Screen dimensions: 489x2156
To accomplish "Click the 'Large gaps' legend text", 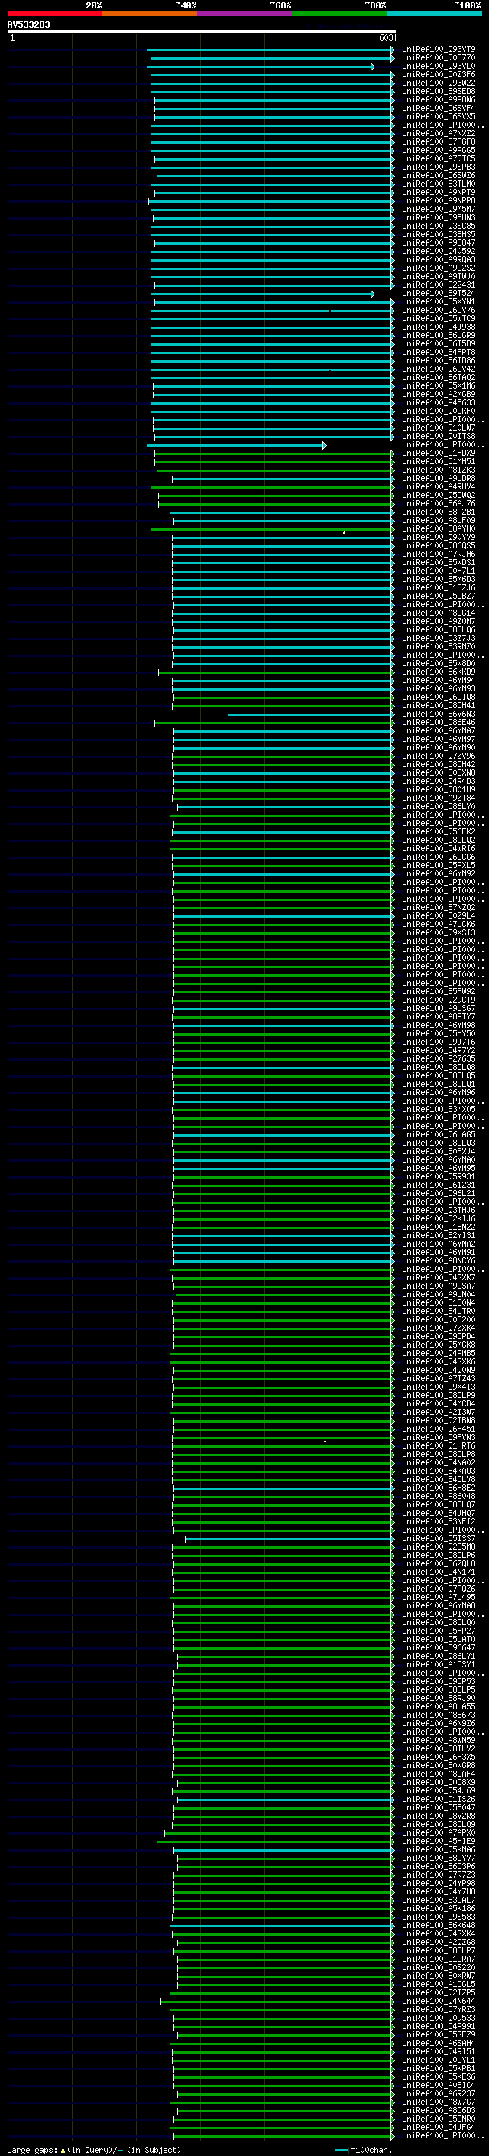I will [x=32, y=2149].
